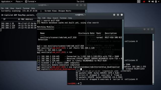This screenshot has height=90, width=161.
Task: Close the ifconfig terminal window at right
Action: click(152, 29)
